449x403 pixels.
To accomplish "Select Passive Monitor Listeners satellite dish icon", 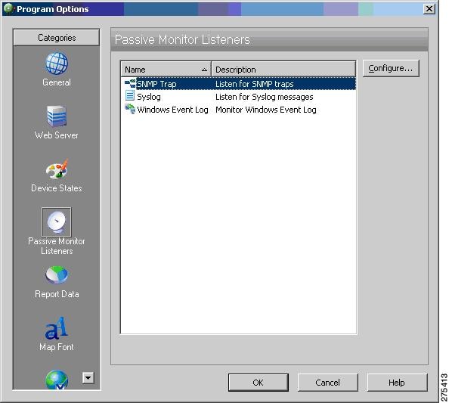I will (x=57, y=222).
